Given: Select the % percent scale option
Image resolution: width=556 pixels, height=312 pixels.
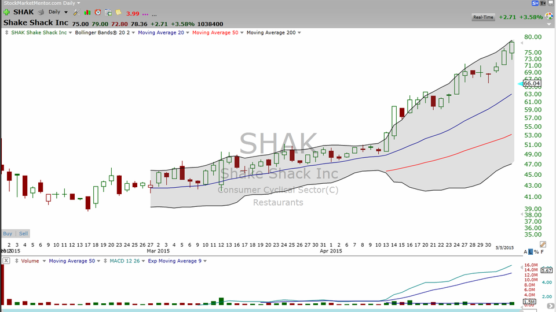Looking at the screenshot, I should 536,252.
